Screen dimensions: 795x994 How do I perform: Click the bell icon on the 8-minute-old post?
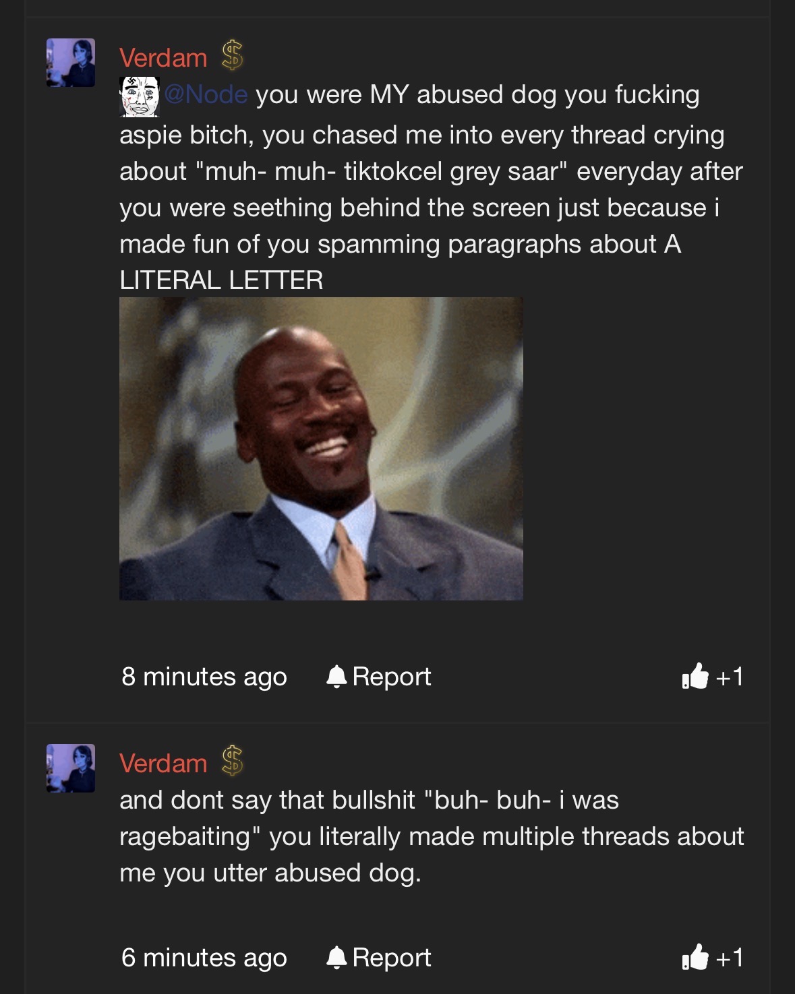tap(336, 676)
